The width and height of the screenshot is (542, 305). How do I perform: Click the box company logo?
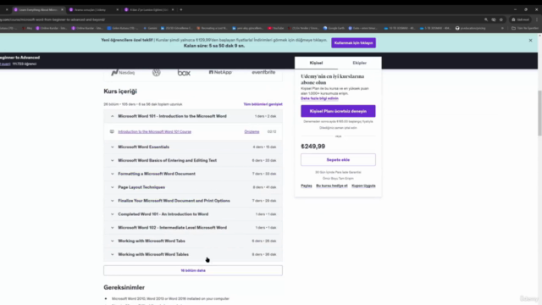click(x=184, y=73)
